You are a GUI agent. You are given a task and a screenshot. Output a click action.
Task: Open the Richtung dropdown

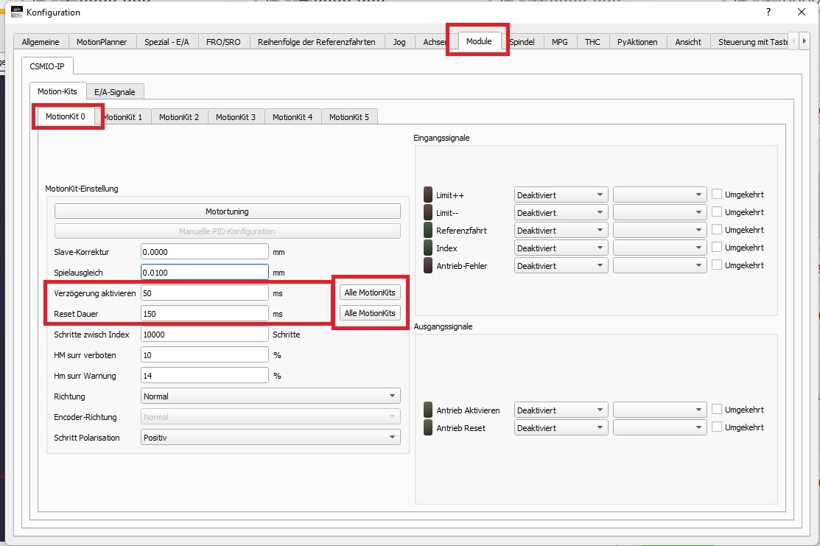(270, 396)
